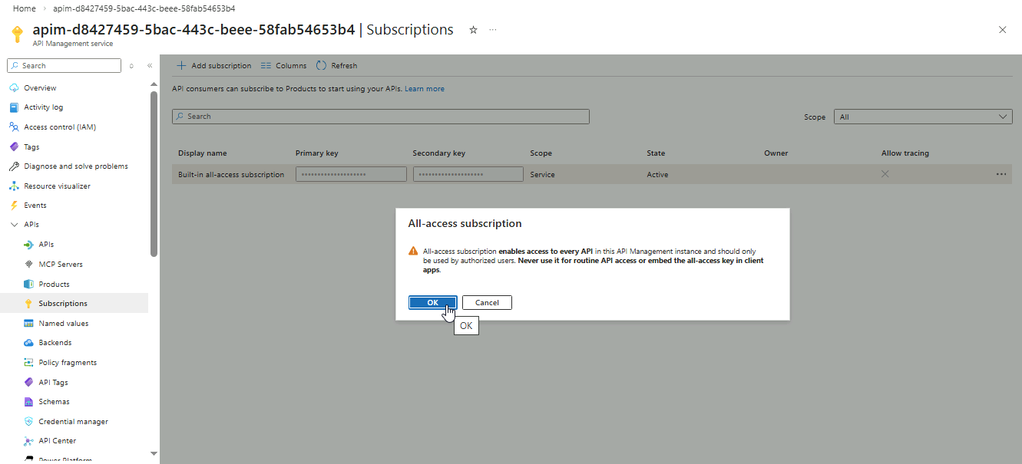This screenshot has height=464, width=1022.
Task: Open row ellipsis menu for built-in subscription
Action: point(1001,175)
